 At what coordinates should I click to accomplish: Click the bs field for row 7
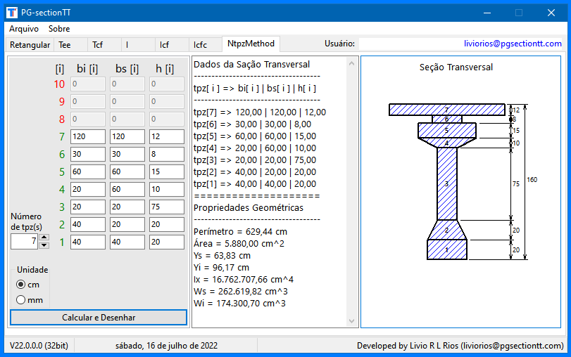pos(127,137)
